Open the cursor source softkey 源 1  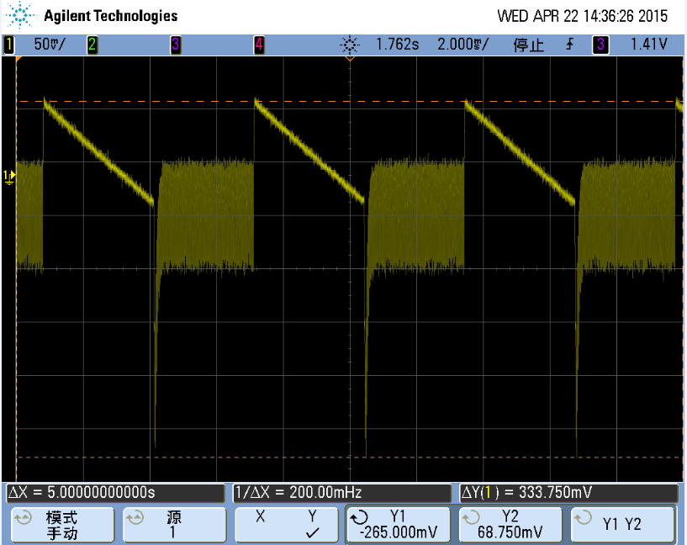pos(174,525)
